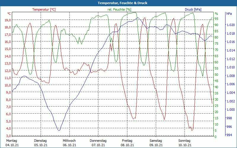Click the 95 tick on humidity axis
The width and height of the screenshot is (237, 148).
click(217, 19)
